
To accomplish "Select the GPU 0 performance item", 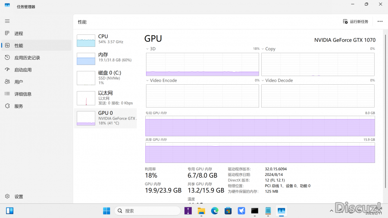I will [106, 118].
